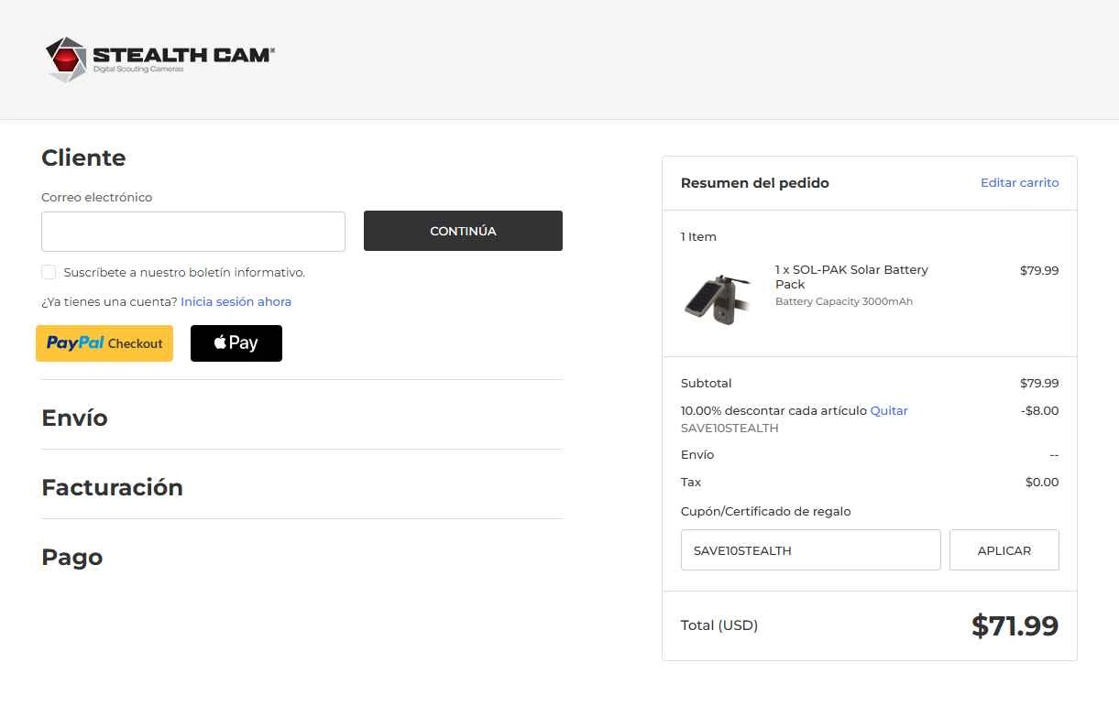Image resolution: width=1119 pixels, height=717 pixels.
Task: Click the discount value -$8.00
Action: (1039, 410)
